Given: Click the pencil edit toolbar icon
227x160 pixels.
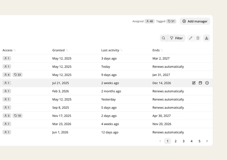Looking at the screenshot, I should point(191,38).
